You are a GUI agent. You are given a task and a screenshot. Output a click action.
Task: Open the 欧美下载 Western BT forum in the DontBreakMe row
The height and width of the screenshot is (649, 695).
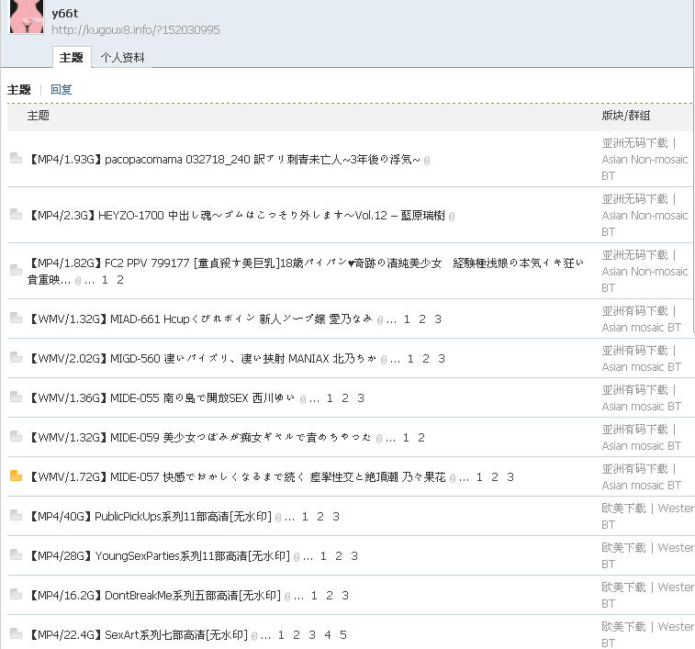[x=647, y=595]
